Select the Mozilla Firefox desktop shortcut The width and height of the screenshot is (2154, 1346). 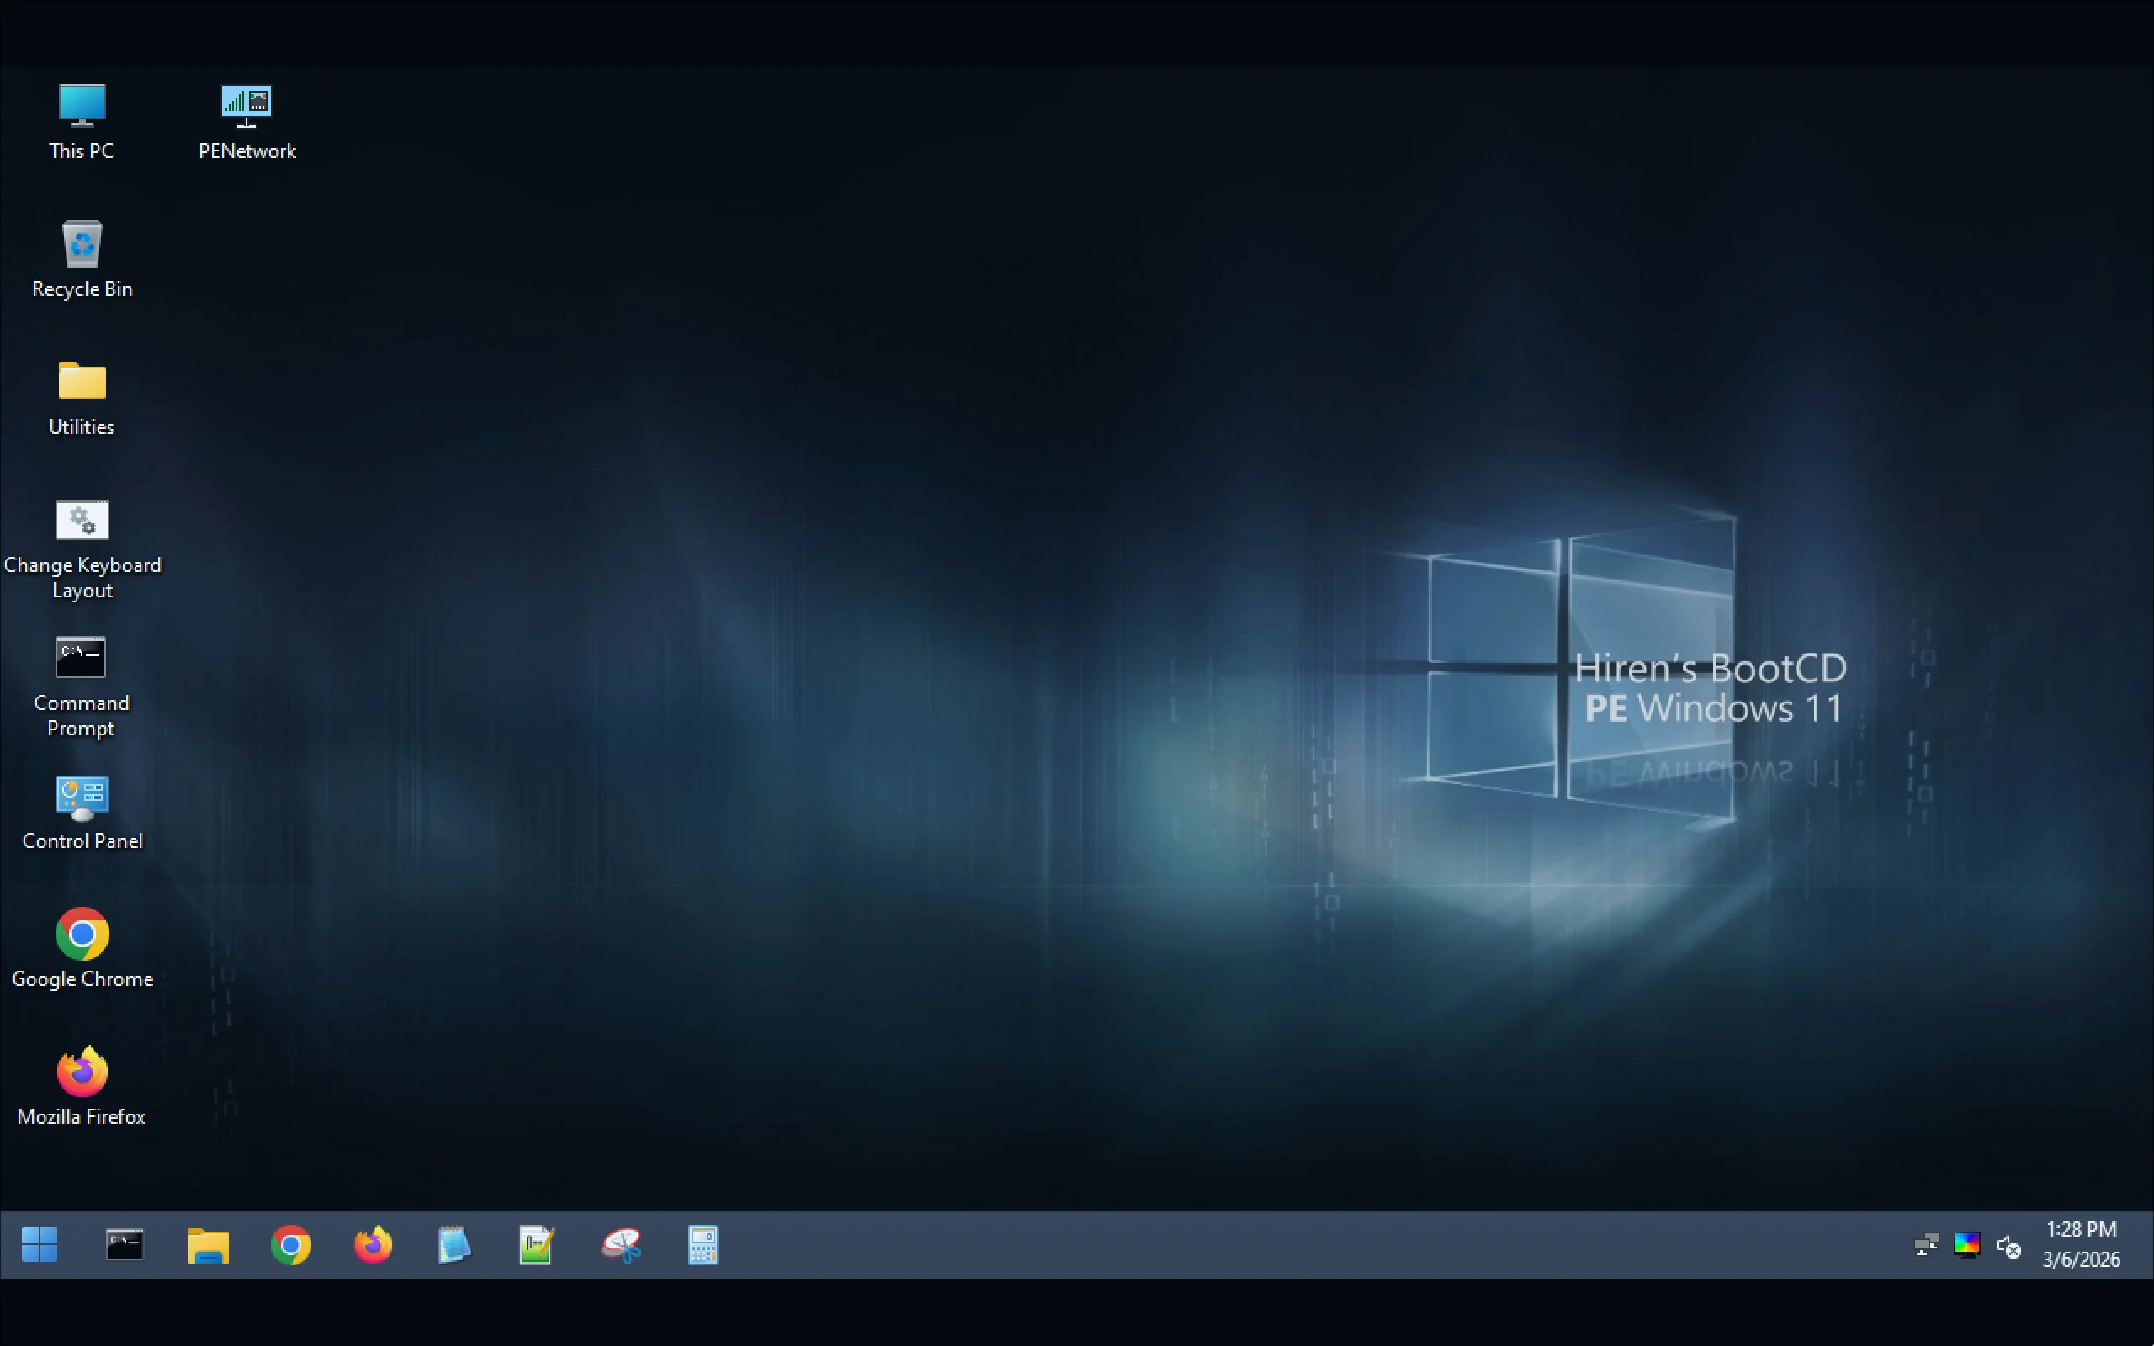tap(82, 1087)
